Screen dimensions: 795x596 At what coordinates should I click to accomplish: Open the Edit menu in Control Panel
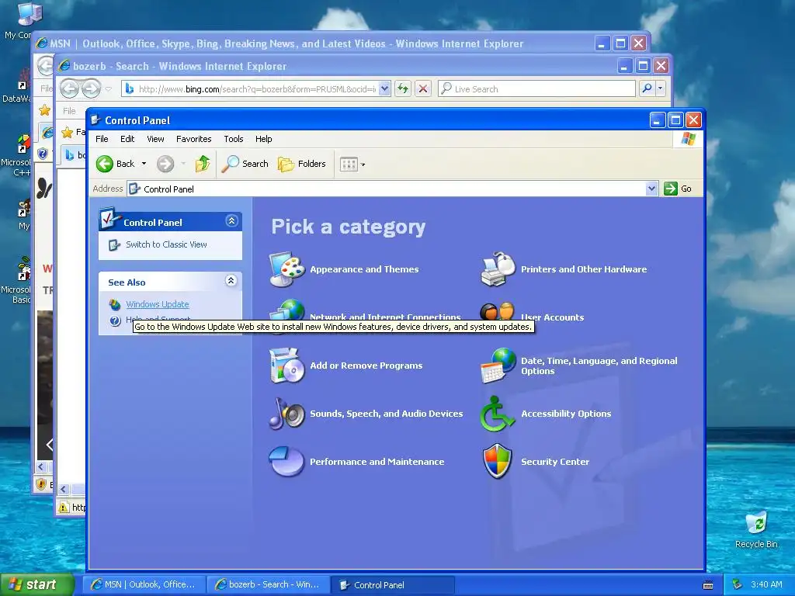127,139
